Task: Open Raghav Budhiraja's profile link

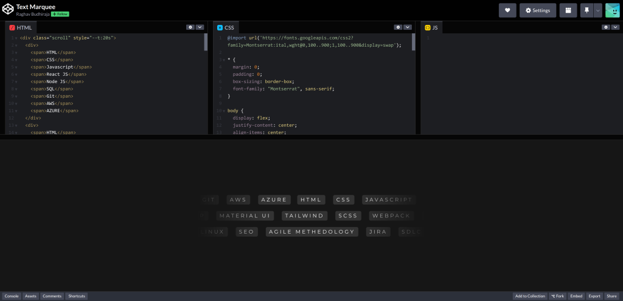Action: point(33,14)
